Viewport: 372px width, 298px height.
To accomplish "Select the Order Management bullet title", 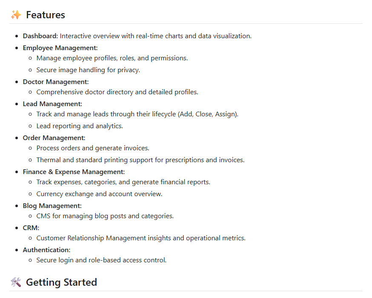I will tap(54, 138).
